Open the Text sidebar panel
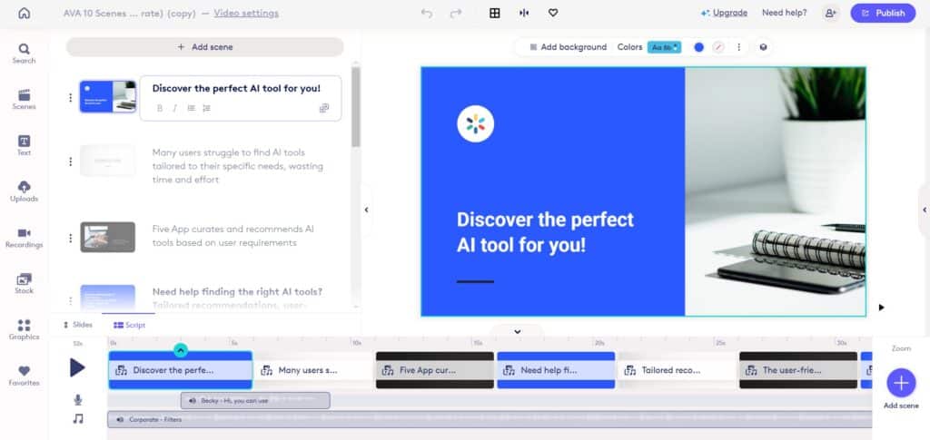 (x=24, y=145)
